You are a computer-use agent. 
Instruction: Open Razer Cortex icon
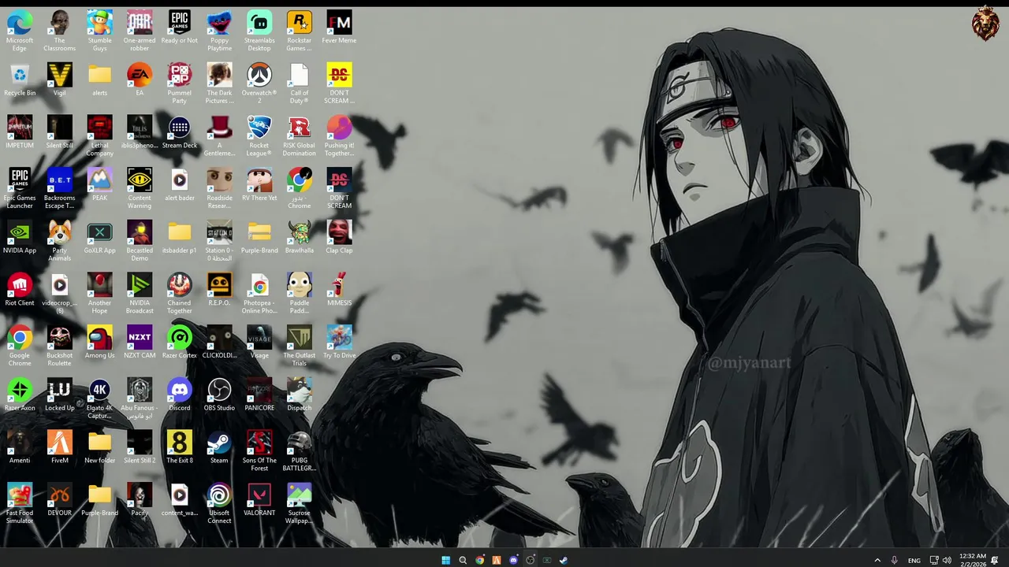180,343
